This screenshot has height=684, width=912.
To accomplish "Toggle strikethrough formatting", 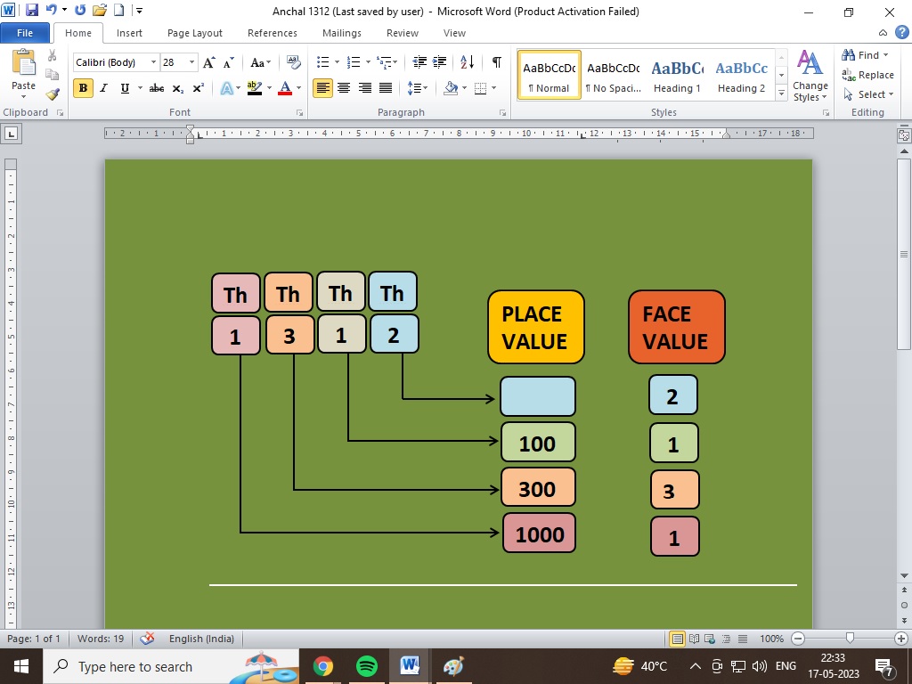I will (157, 88).
